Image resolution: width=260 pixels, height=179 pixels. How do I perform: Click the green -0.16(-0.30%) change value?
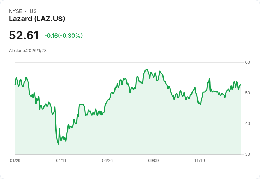click(64, 36)
